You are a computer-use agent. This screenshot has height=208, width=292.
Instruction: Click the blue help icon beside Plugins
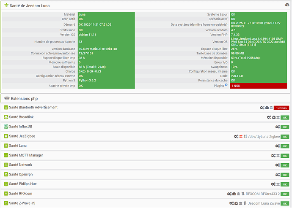(226, 85)
